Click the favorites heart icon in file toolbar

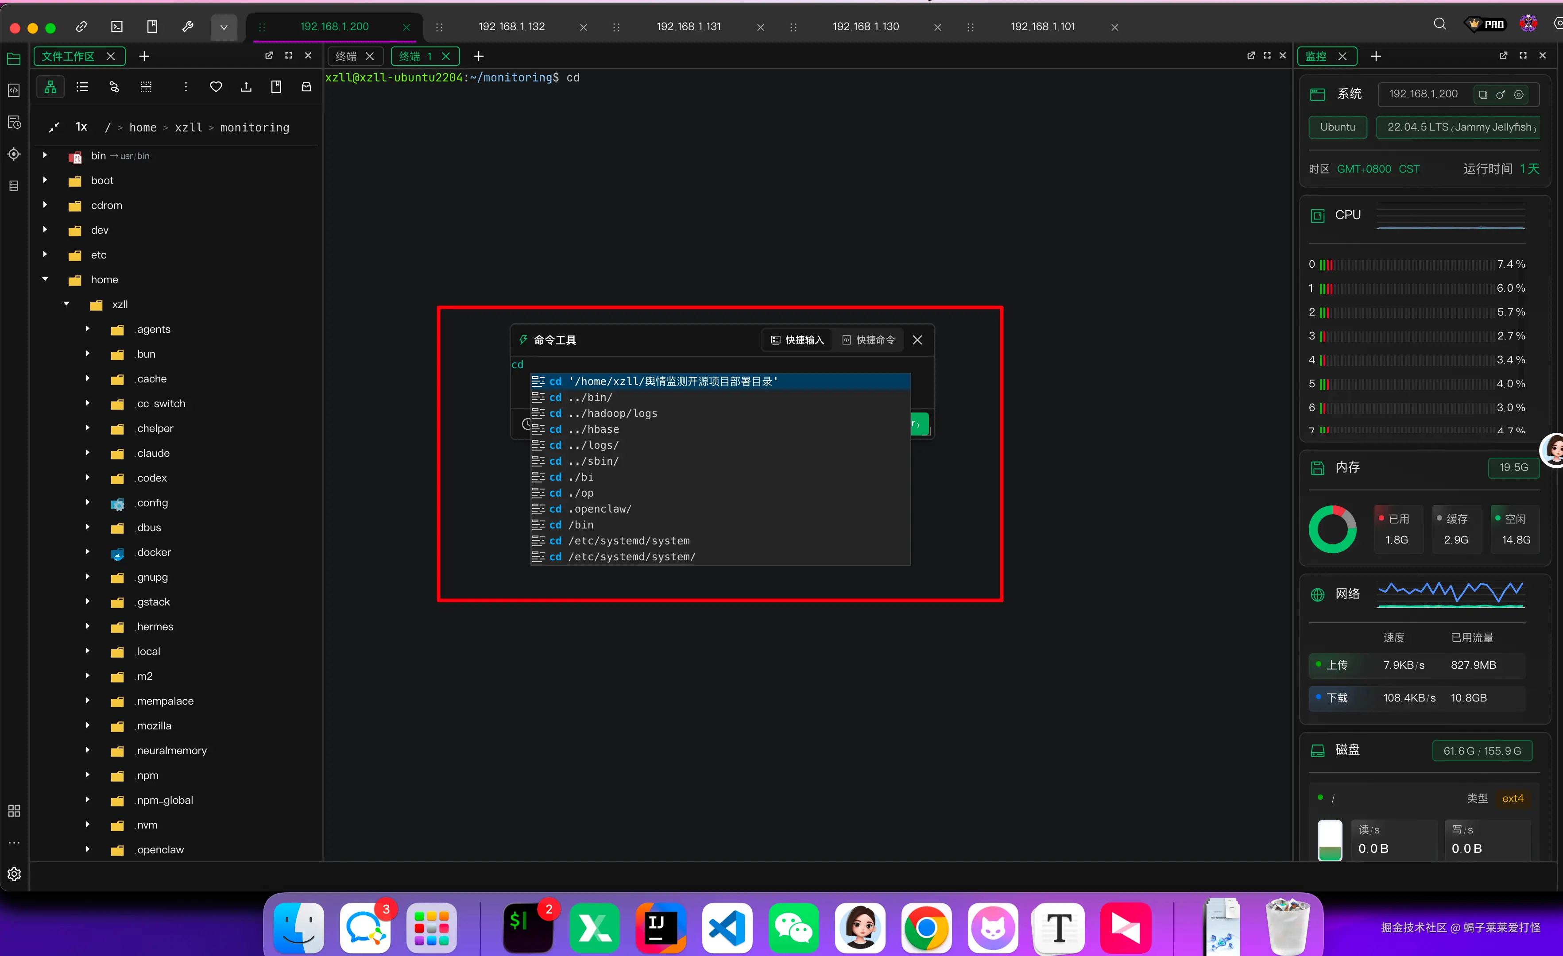pyautogui.click(x=216, y=87)
